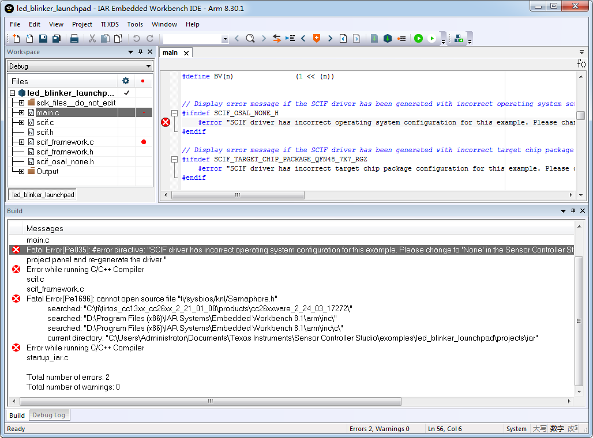
Task: Click the Compile icon with the green arrow
Action: [374, 38]
